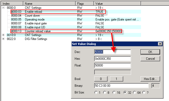The width and height of the screenshot is (169, 101).
Task: Set Bool value to 0
Action: pyautogui.click(x=101, y=79)
